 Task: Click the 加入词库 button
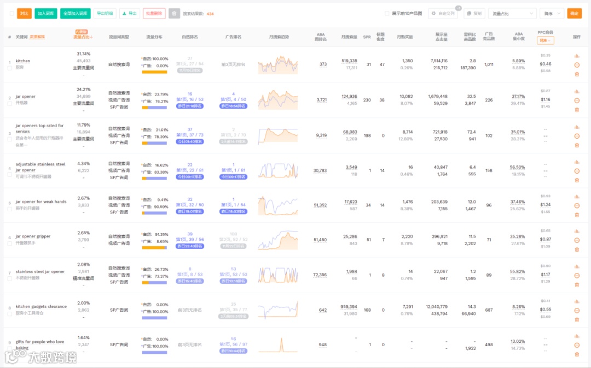click(x=45, y=14)
